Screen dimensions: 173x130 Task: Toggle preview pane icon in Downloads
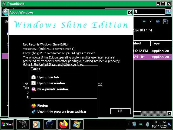coord(158,21)
